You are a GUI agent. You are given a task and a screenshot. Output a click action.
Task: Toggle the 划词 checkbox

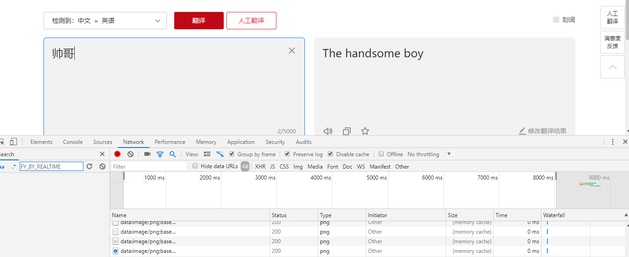(556, 20)
